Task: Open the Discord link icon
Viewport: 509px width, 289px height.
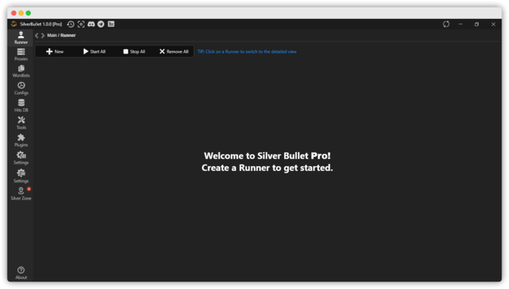Action: pos(91,24)
